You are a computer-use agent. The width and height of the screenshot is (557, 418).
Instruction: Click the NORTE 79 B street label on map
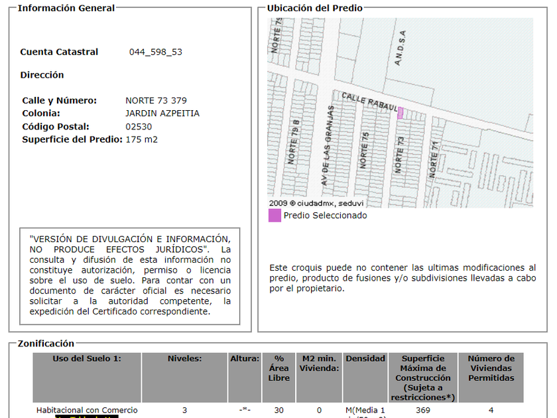293,142
